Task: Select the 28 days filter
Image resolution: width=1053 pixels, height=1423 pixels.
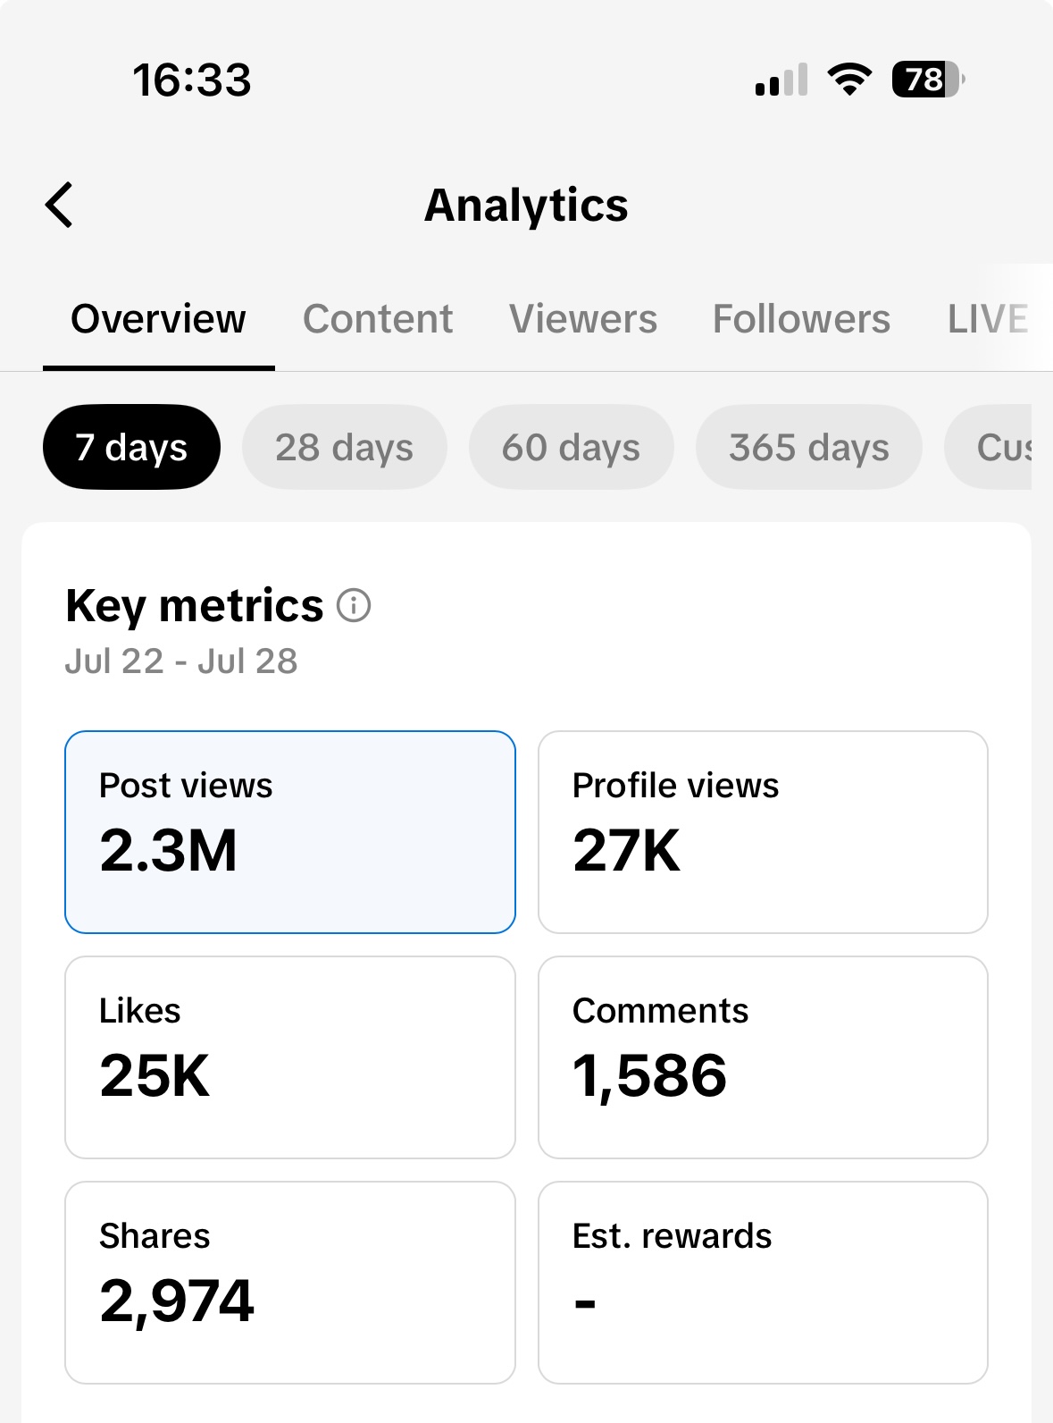Action: coord(344,447)
